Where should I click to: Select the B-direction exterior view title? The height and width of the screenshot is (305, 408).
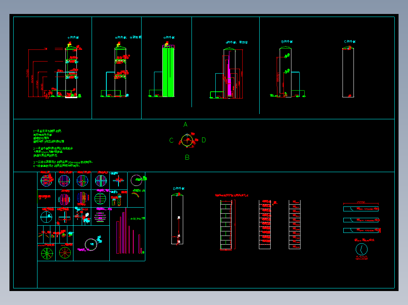coord(287,42)
